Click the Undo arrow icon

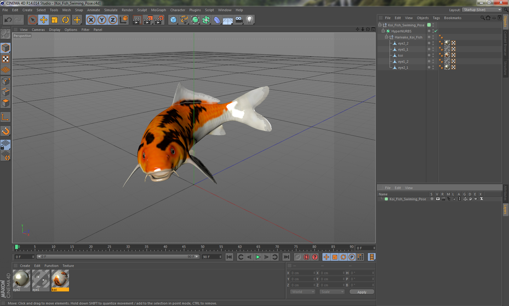point(8,20)
